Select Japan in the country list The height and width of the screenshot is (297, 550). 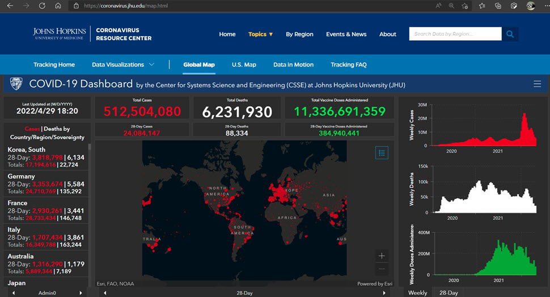[x=46, y=283]
